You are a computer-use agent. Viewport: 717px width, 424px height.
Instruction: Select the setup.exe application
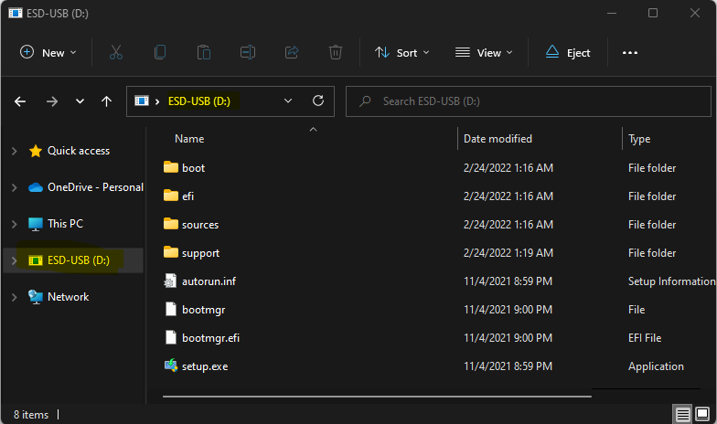[x=205, y=366]
